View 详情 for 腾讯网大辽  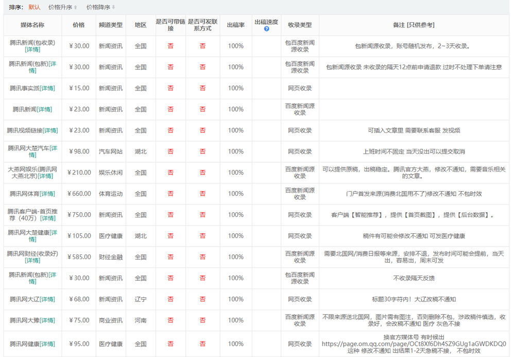pos(47,299)
